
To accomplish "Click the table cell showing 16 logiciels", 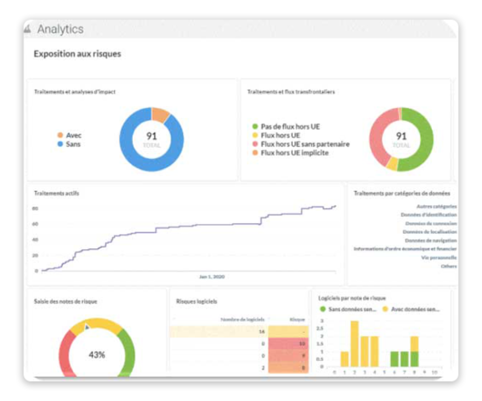I will (x=219, y=332).
